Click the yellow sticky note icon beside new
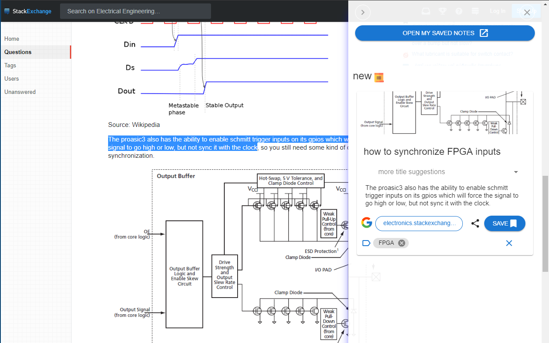The image size is (549, 343). pyautogui.click(x=379, y=78)
